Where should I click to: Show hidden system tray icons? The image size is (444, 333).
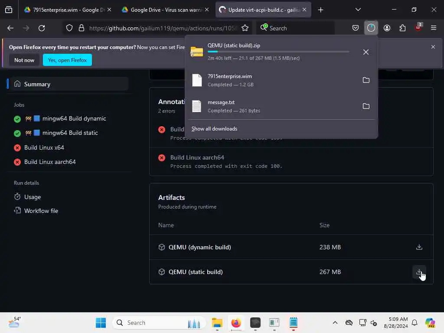(335, 323)
